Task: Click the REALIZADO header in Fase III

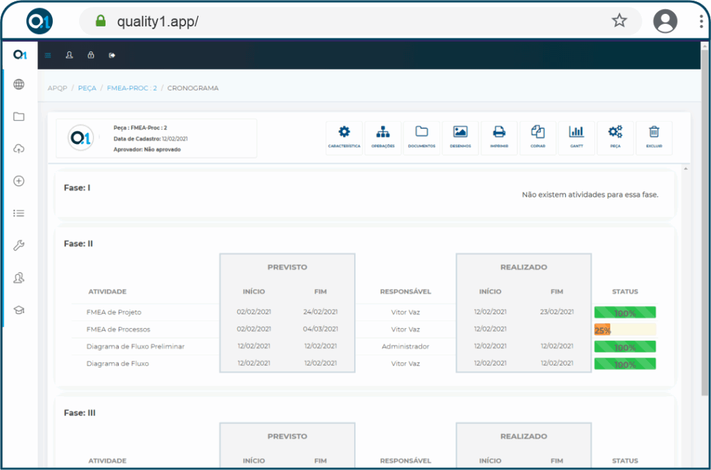Action: pyautogui.click(x=524, y=437)
